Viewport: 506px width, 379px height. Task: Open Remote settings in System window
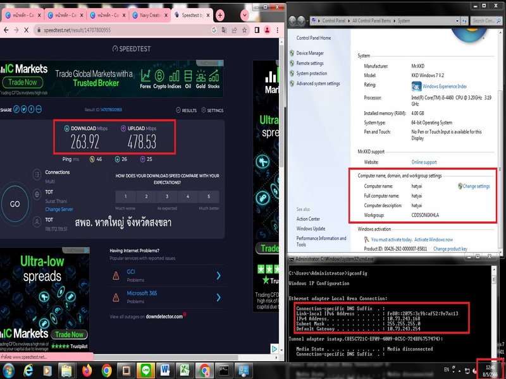coord(310,63)
